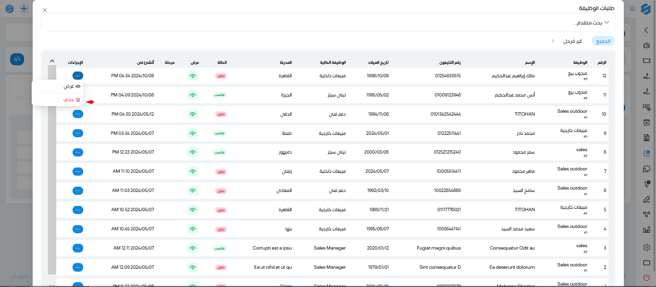Image resolution: width=656 pixels, height=287 pixels.
Task: Open the bar chart reports sidebar icon
Action: pos(646,231)
